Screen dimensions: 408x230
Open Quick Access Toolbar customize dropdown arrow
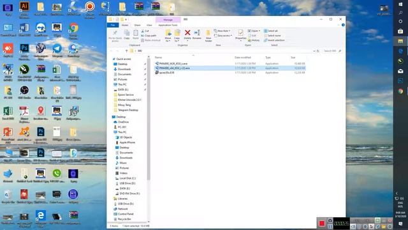pyautogui.click(x=127, y=19)
